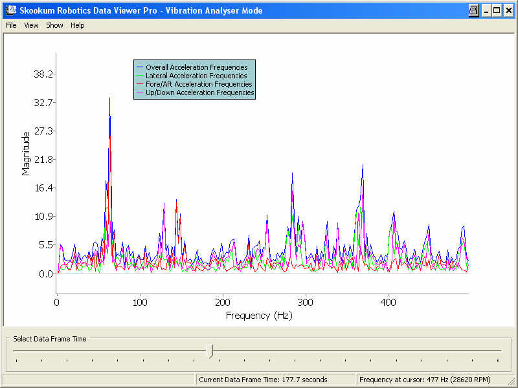Click the Frequency at cursor status readout
The height and width of the screenshot is (388, 518).
click(425, 380)
